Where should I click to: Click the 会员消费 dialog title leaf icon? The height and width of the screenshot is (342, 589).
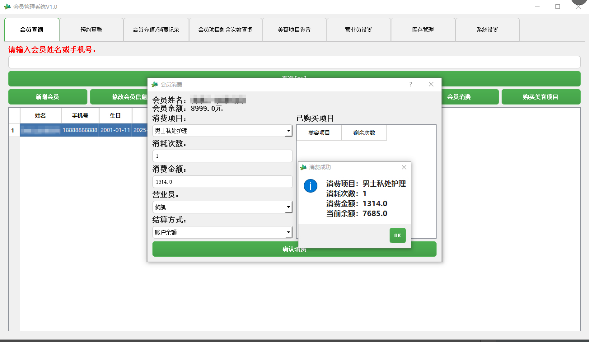click(x=155, y=84)
